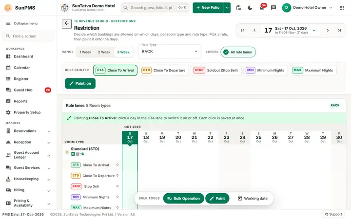
Task: Click the CTD lane badge under Standard
Action: (76, 176)
